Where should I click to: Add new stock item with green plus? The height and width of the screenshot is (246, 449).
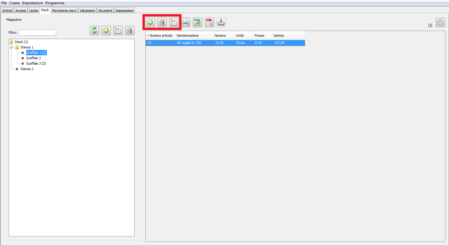(150, 22)
